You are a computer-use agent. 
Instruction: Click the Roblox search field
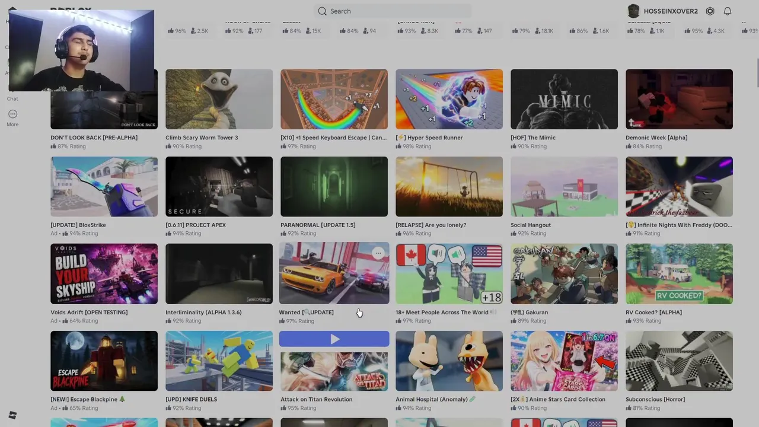tap(393, 11)
